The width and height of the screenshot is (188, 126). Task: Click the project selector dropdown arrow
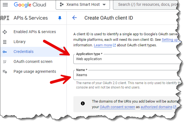[104, 5]
